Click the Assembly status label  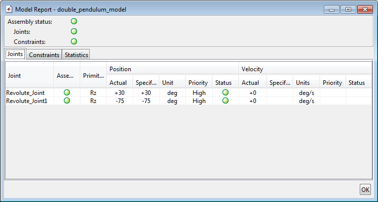click(30, 22)
